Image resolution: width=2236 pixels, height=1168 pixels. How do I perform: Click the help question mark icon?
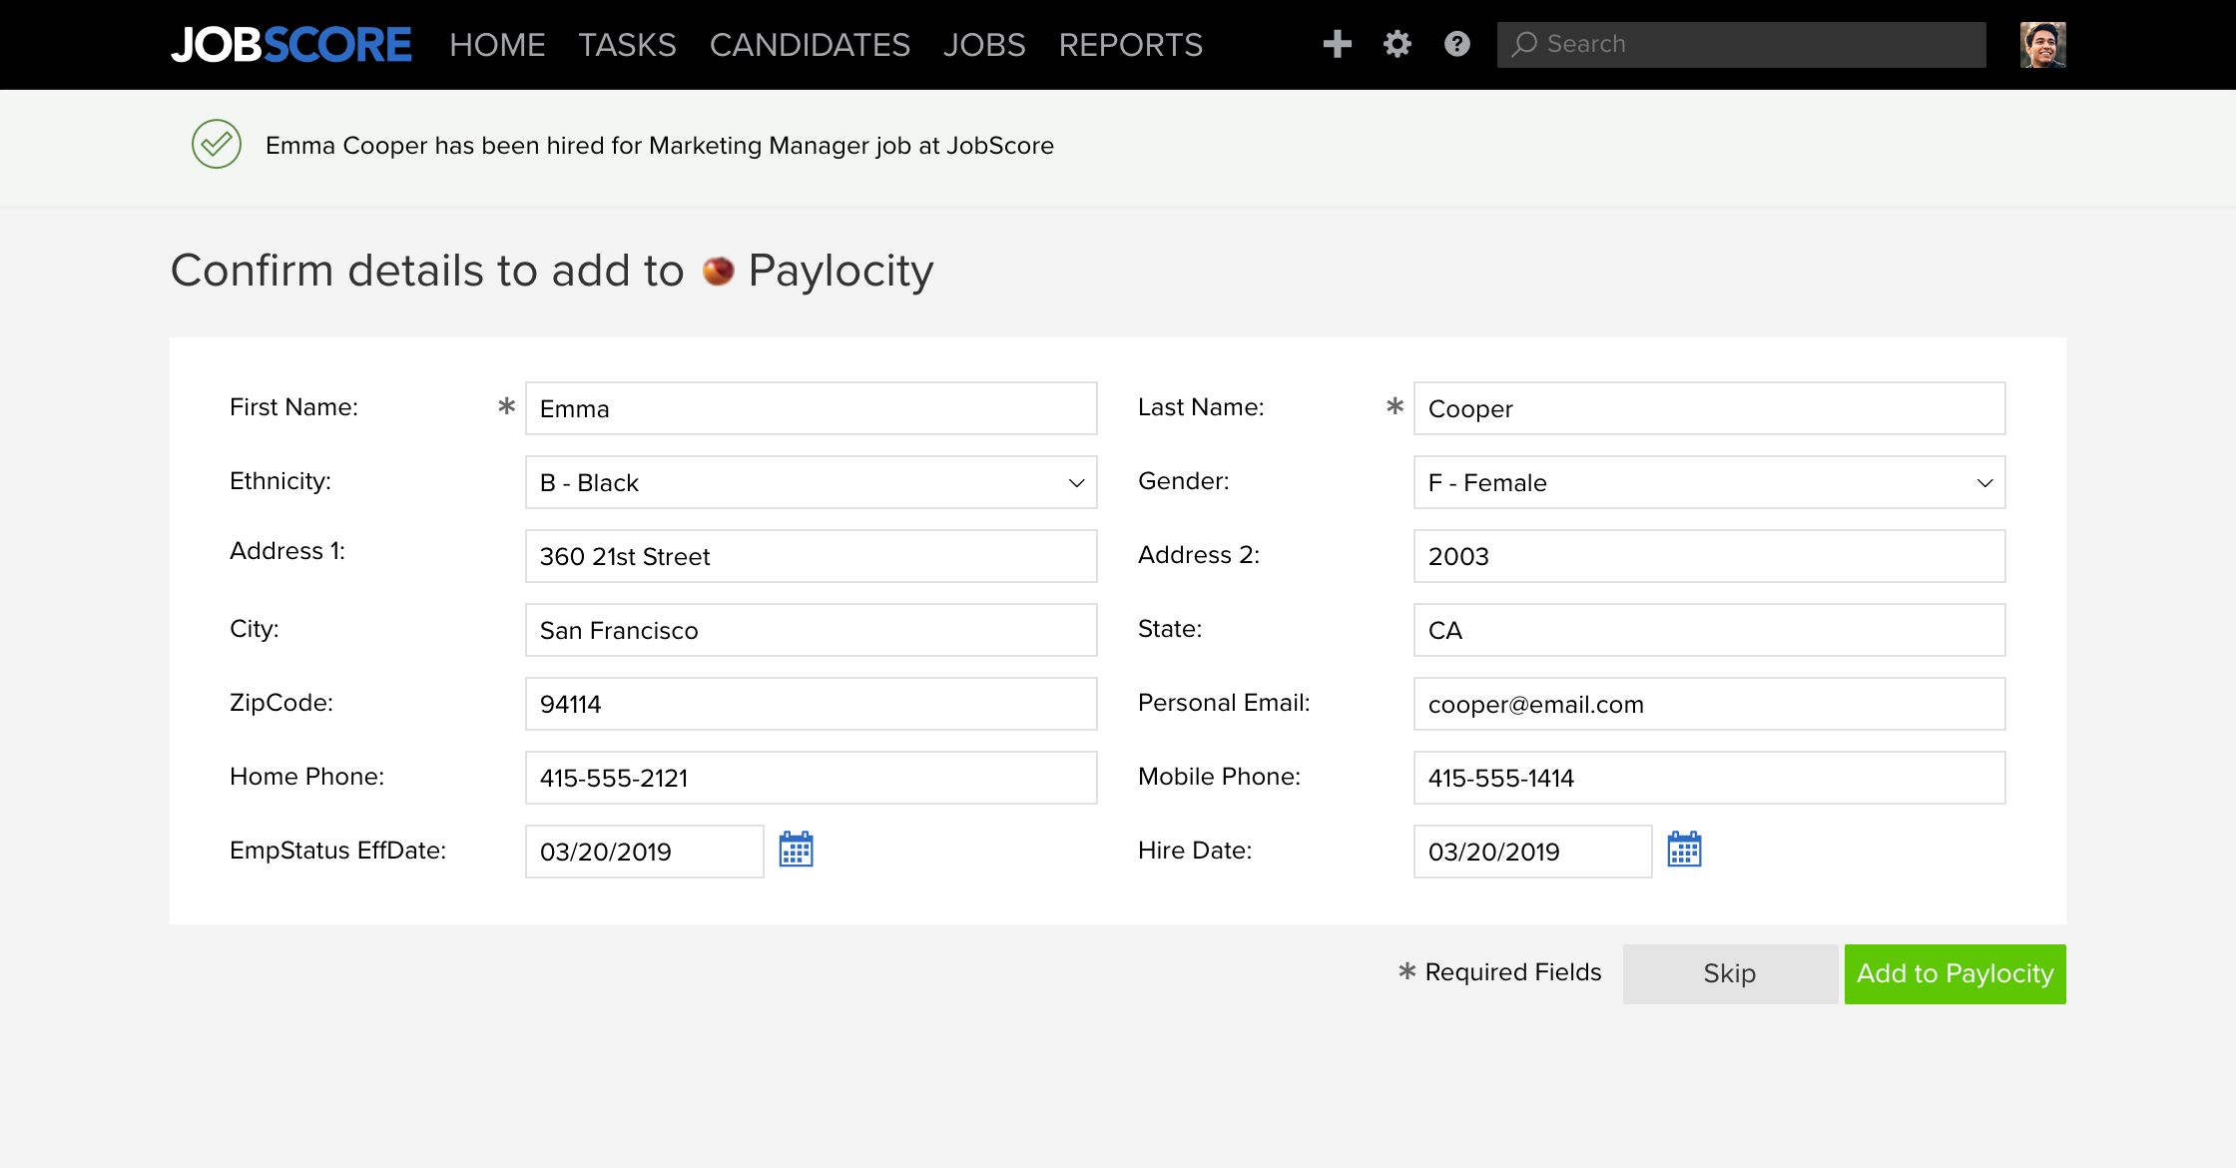pos(1456,43)
